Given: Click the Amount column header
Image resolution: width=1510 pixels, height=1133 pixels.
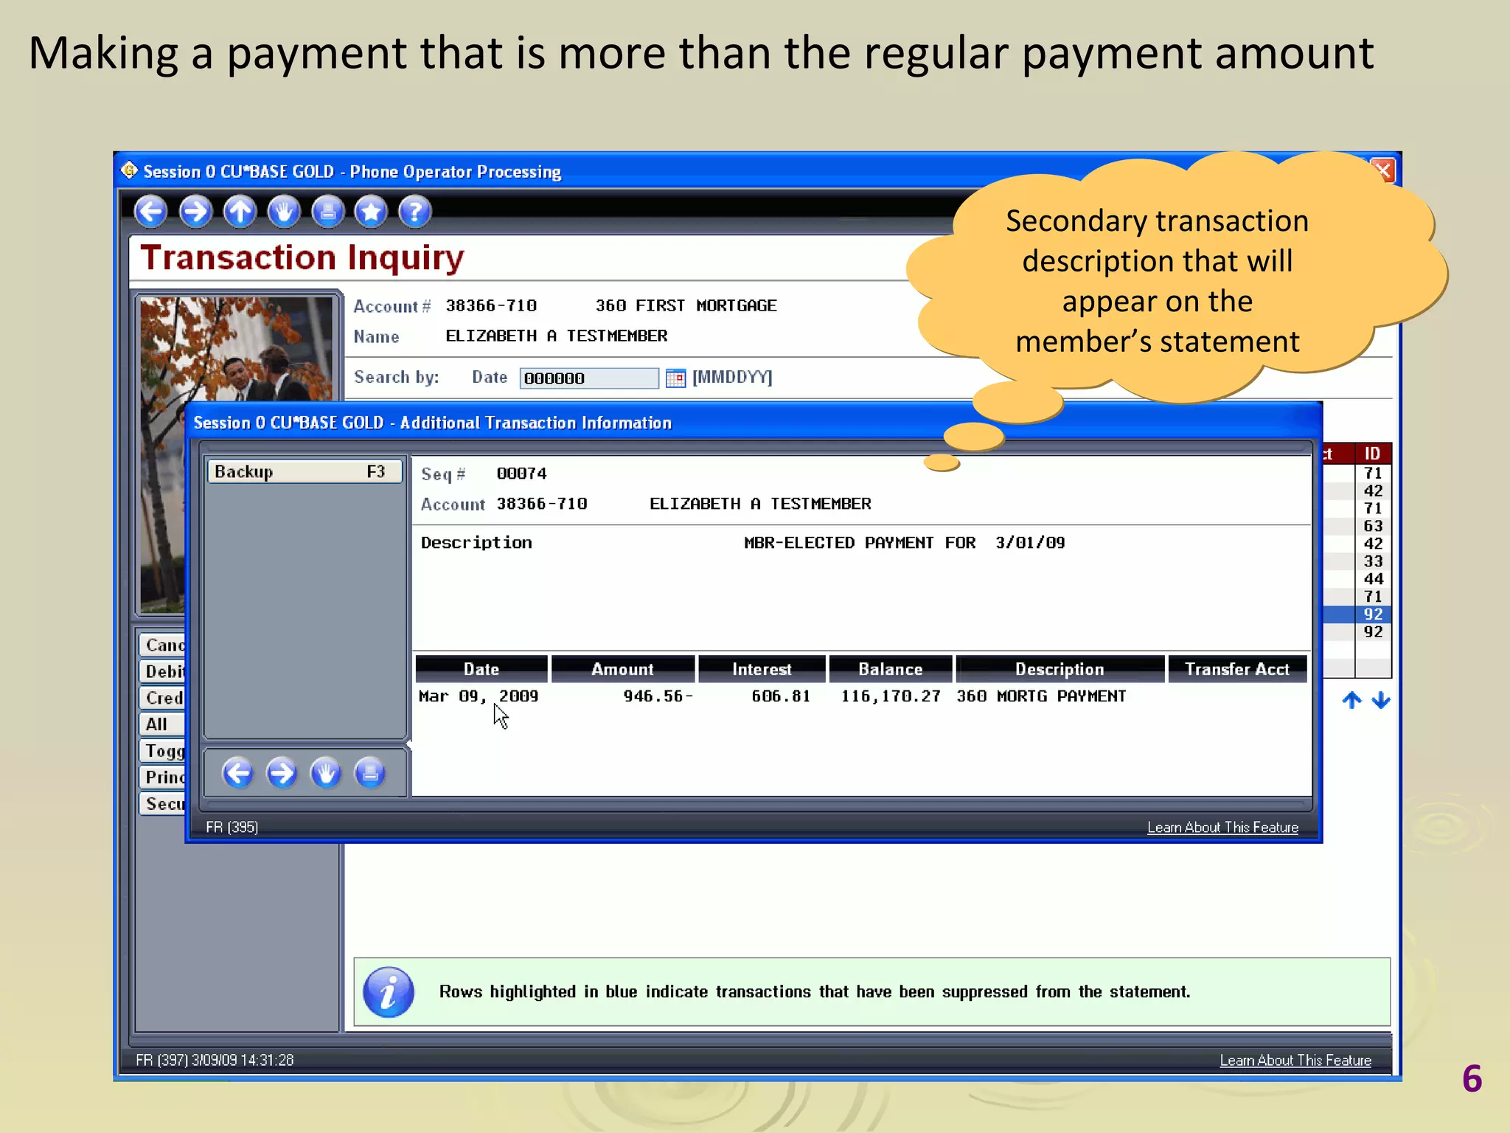Looking at the screenshot, I should pos(623,669).
